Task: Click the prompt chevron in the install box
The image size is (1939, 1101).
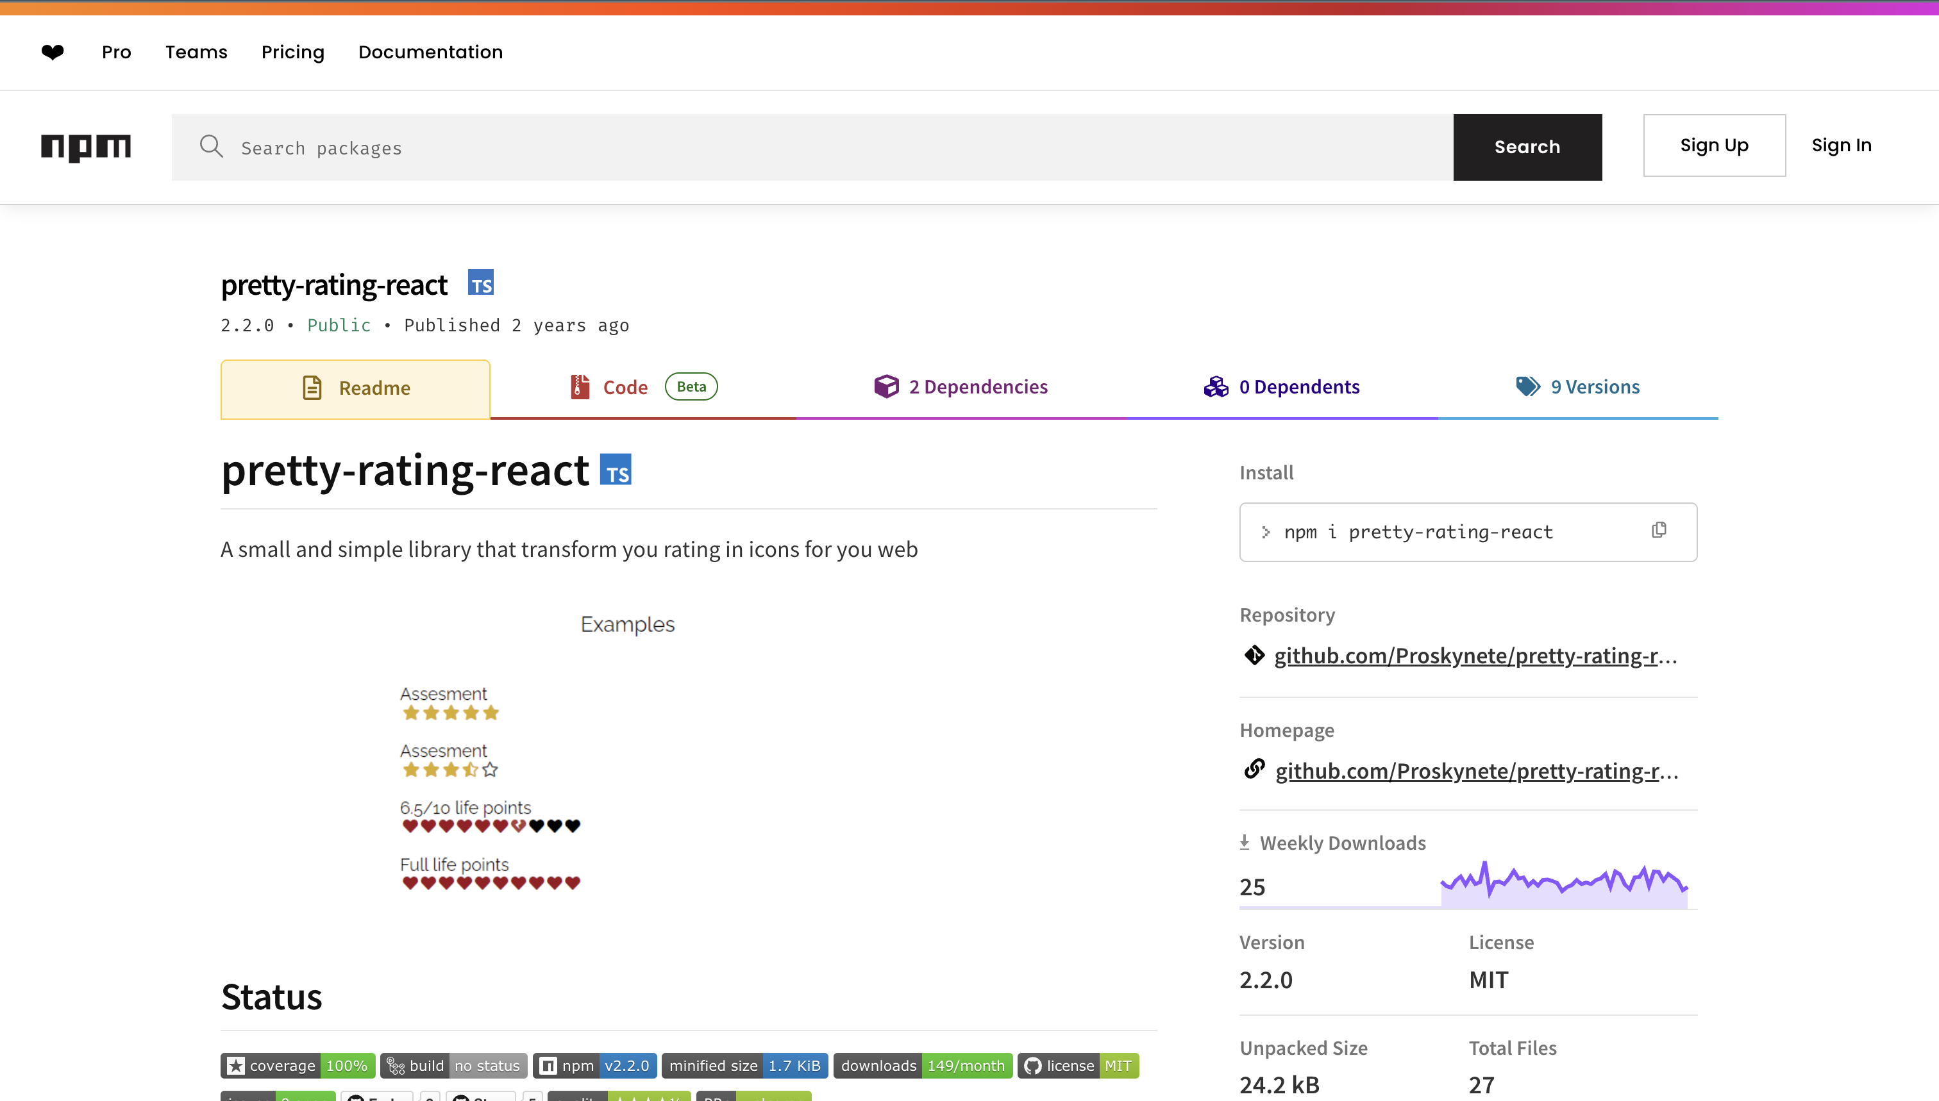Action: click(1266, 533)
